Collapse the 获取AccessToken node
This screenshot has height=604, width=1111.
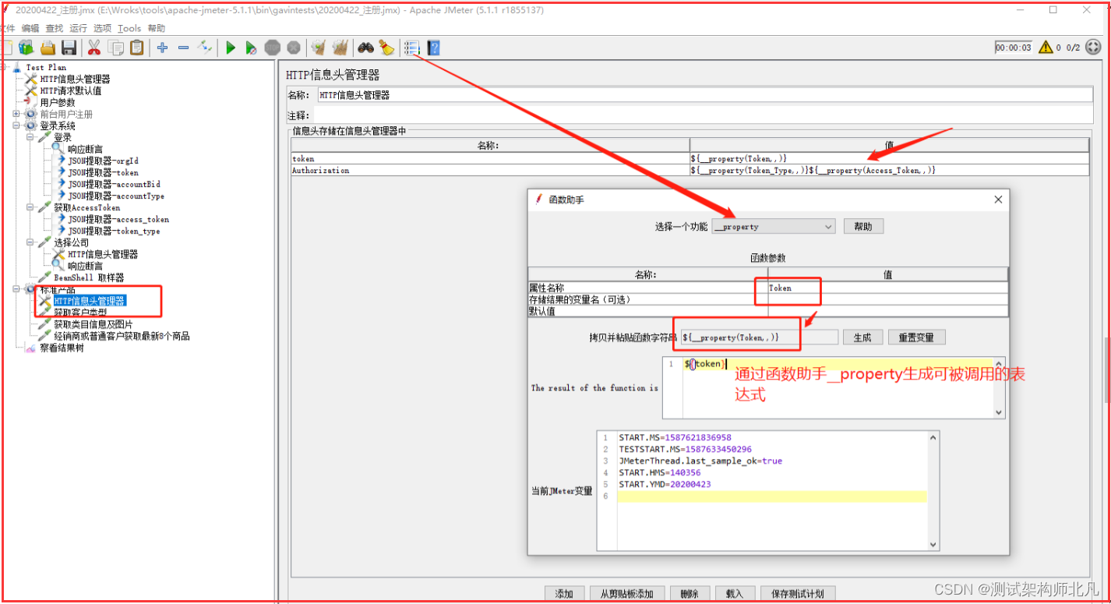pos(31,207)
